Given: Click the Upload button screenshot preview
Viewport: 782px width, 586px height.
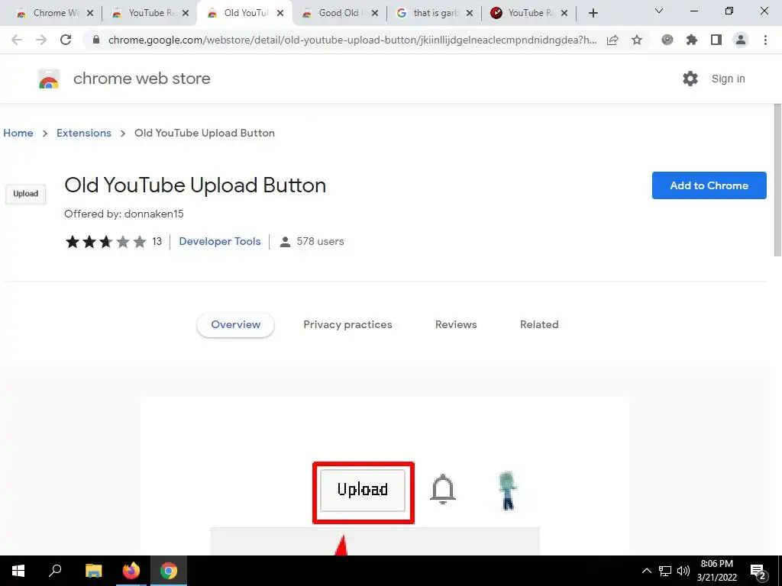Looking at the screenshot, I should coord(363,493).
